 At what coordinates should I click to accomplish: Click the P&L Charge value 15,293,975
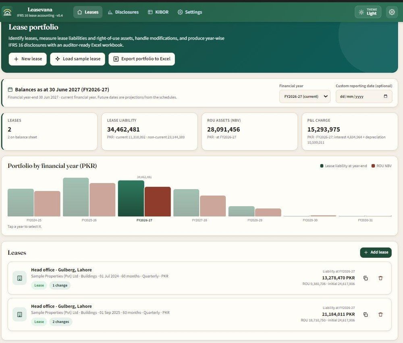pyautogui.click(x=324, y=130)
